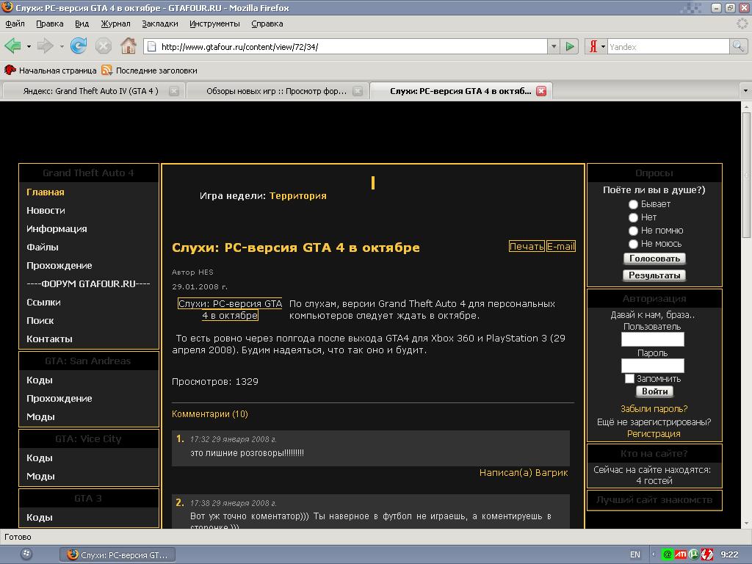Reload the page with Refresh icon

pos(78,46)
